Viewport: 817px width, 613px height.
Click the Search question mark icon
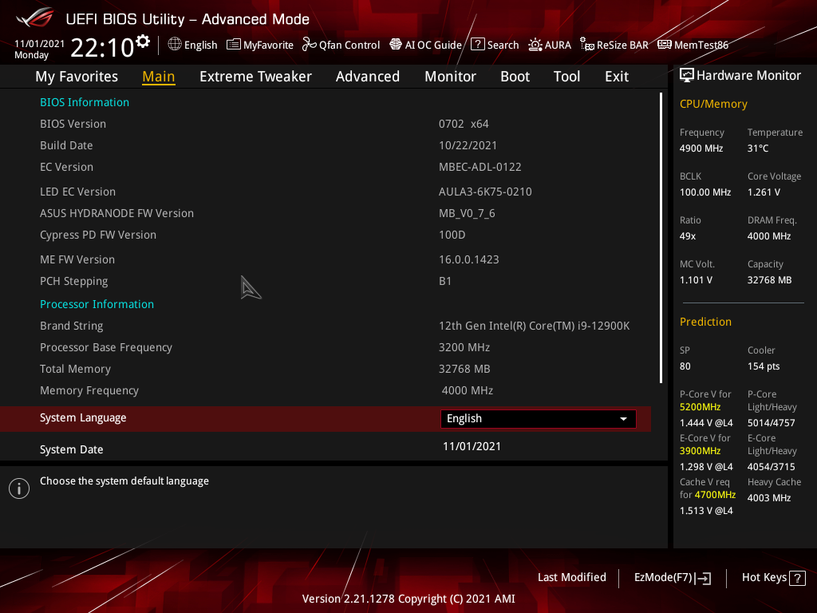(x=478, y=45)
